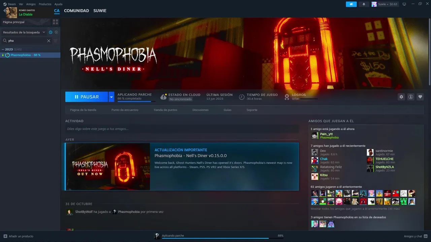This screenshot has width=431, height=242.
Task: Toggle the collections grid view icon
Action: [x=56, y=22]
